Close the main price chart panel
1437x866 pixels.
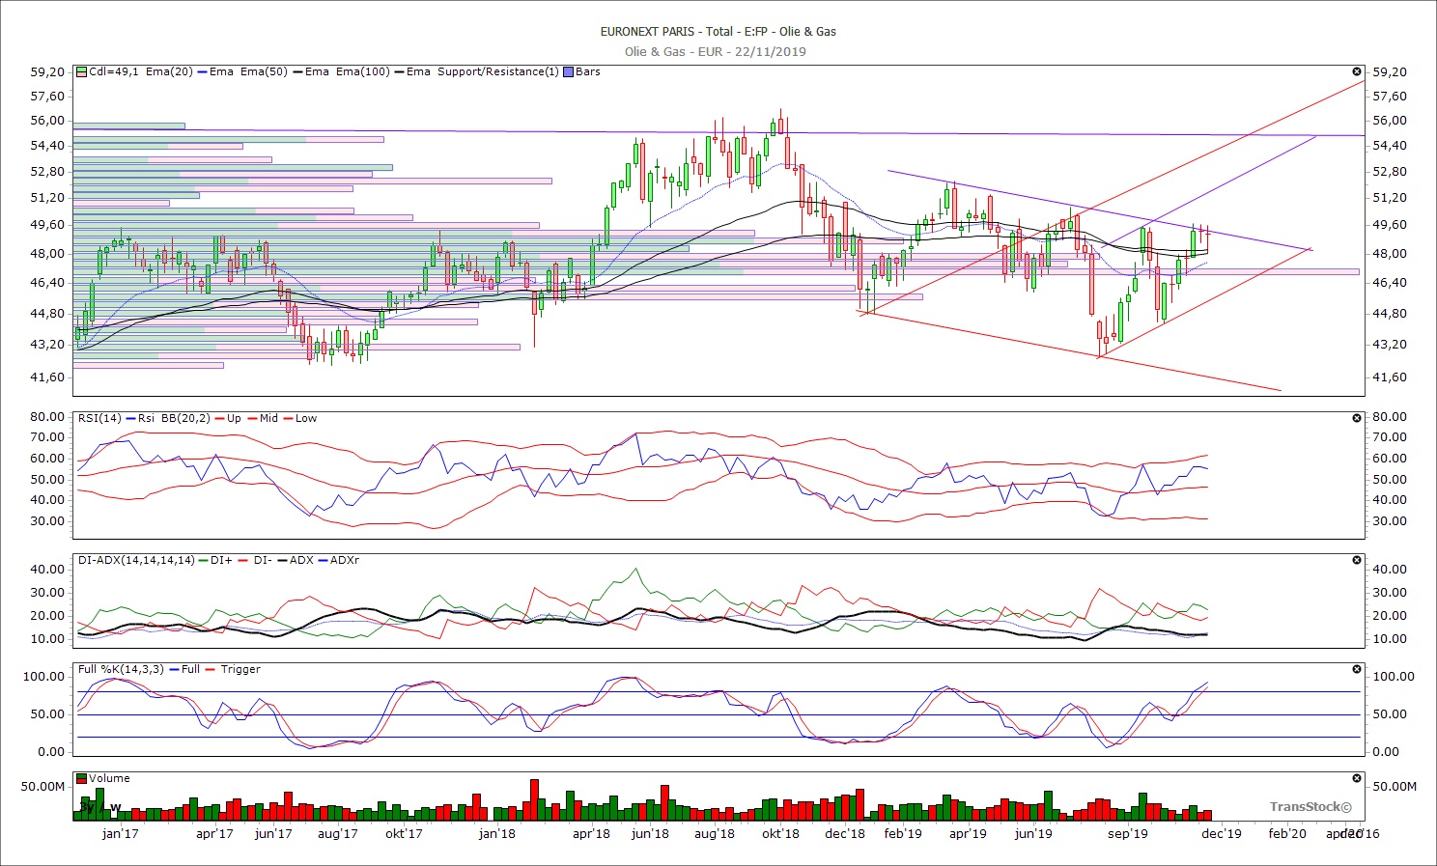[x=1357, y=72]
